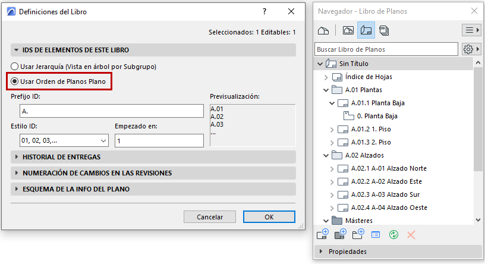This screenshot has height=264, width=485.
Task: Open search settings gear in Navigator
Action: (471, 49)
